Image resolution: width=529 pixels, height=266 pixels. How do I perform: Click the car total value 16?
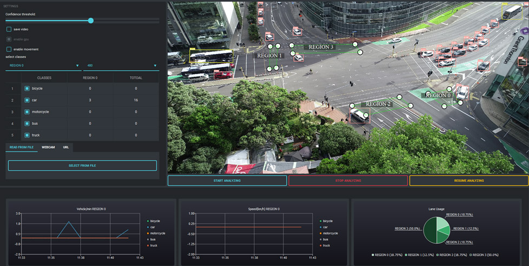[x=136, y=100]
